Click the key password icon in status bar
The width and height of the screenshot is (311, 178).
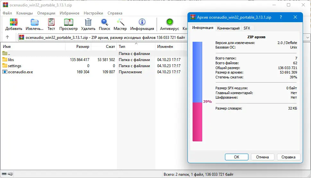coord(11,174)
